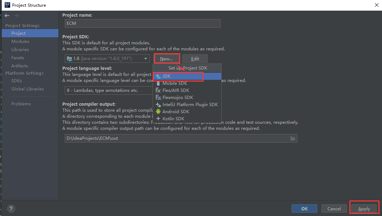Click Flex/AIR SDK icon in the popup
382x216 pixels.
(158, 90)
